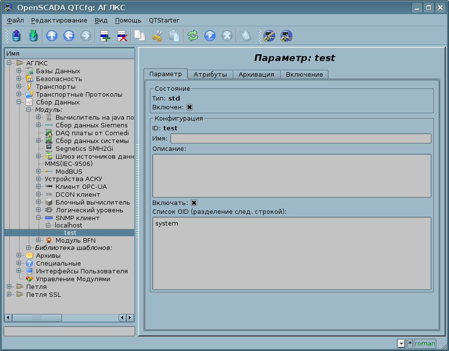The image size is (449, 351).
Task: Click the save to database toolbar icon
Action: (x=33, y=36)
